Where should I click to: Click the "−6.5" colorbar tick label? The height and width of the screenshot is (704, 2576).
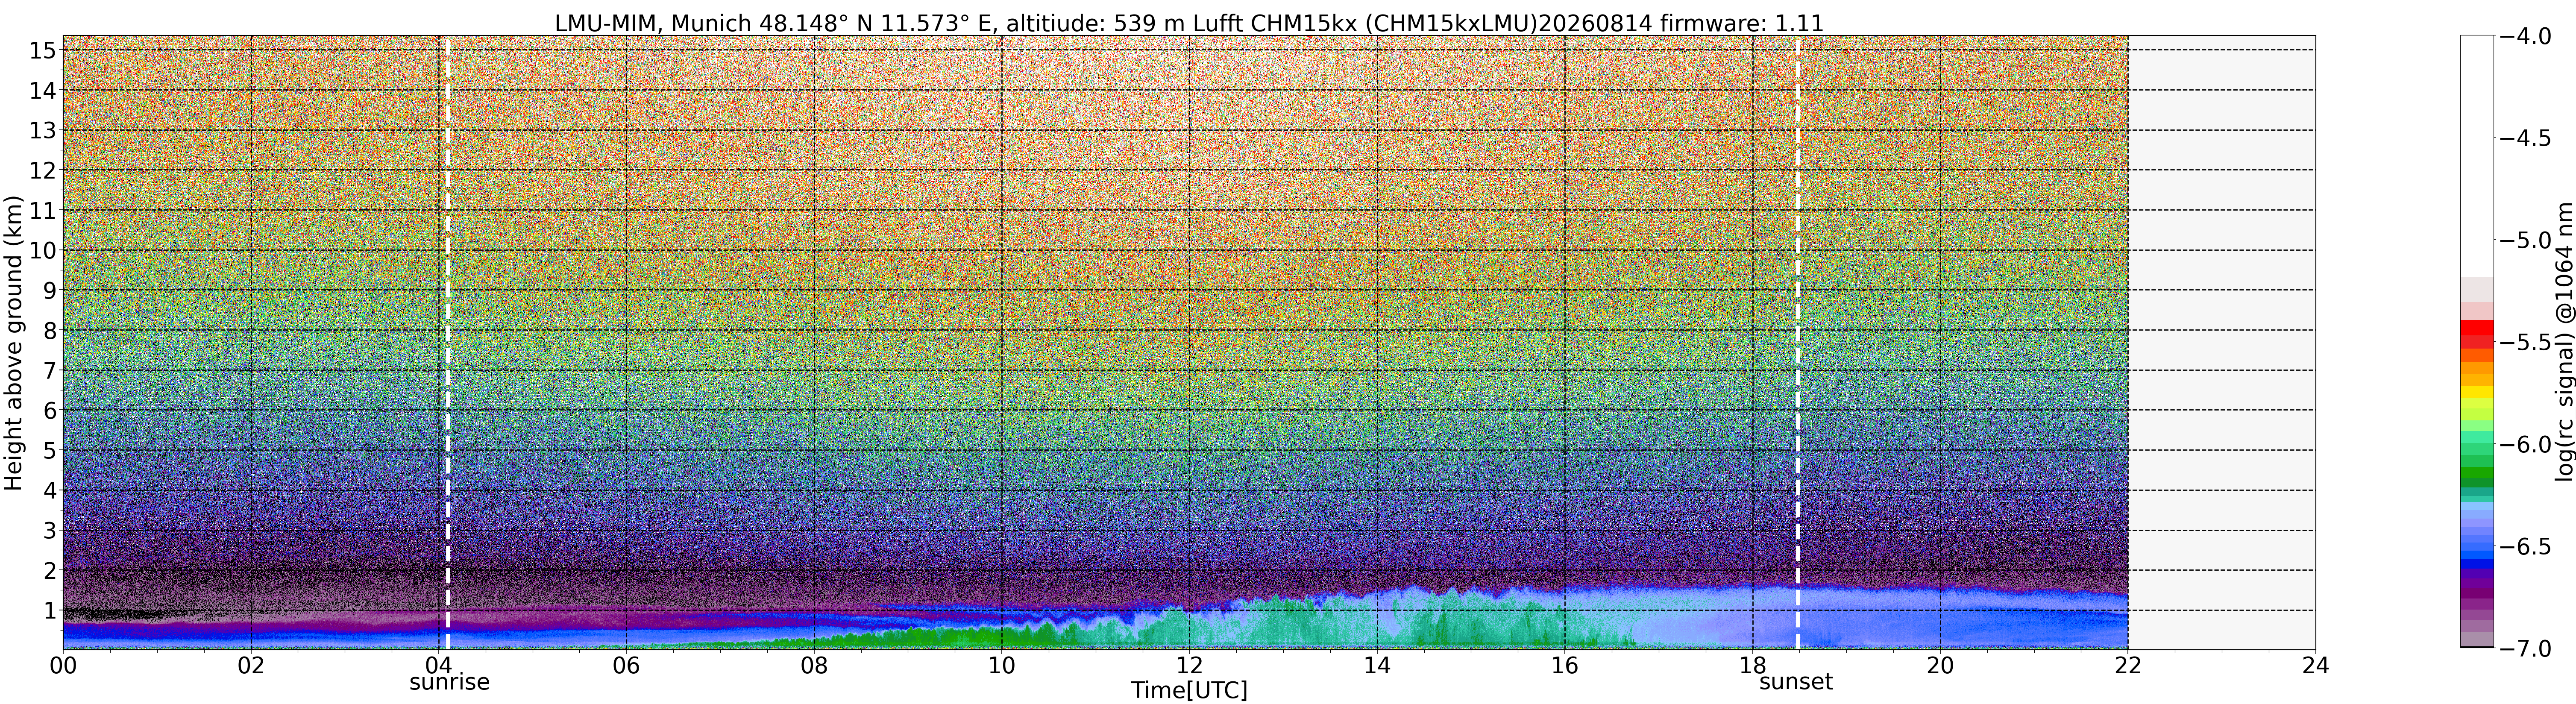pyautogui.click(x=2526, y=546)
